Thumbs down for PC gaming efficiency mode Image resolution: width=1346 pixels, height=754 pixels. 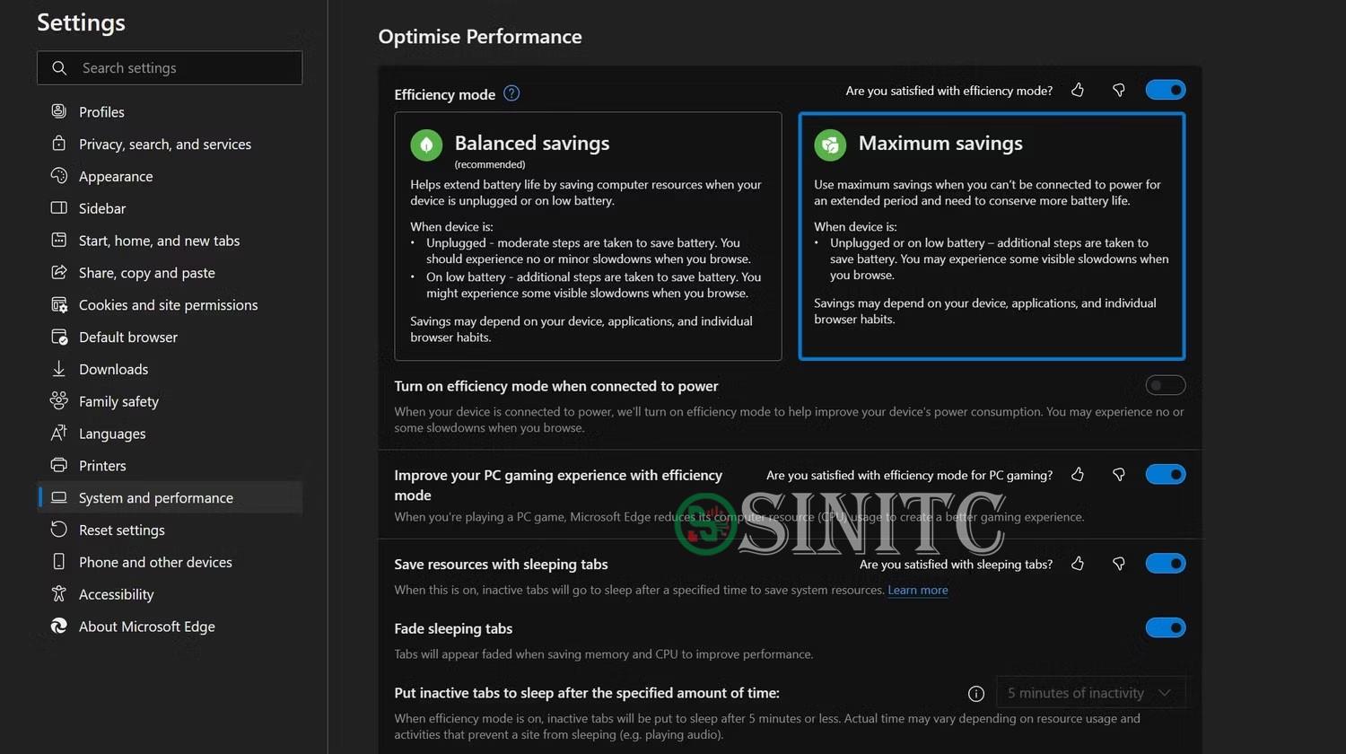[x=1119, y=474]
